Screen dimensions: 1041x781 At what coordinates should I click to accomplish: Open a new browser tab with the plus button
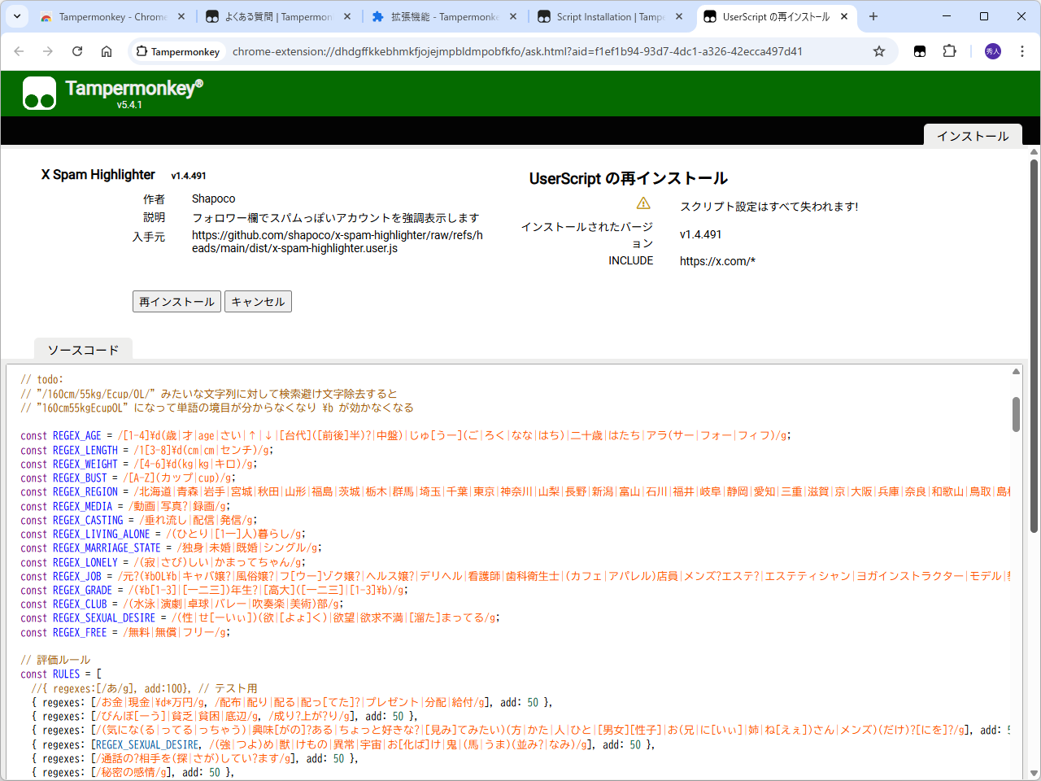click(873, 15)
